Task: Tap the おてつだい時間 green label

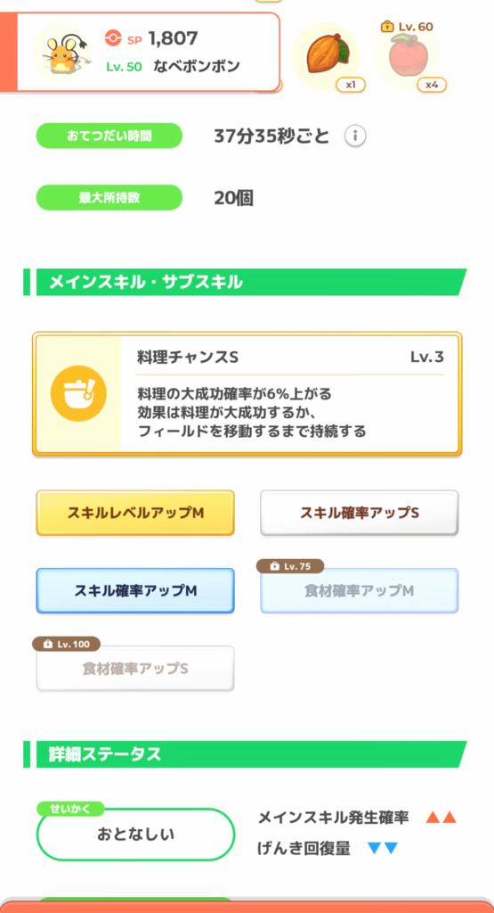Action: click(109, 136)
